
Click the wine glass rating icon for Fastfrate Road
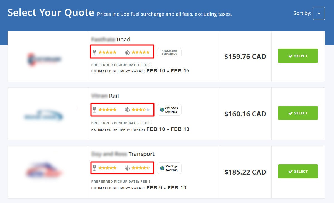(x=95, y=52)
